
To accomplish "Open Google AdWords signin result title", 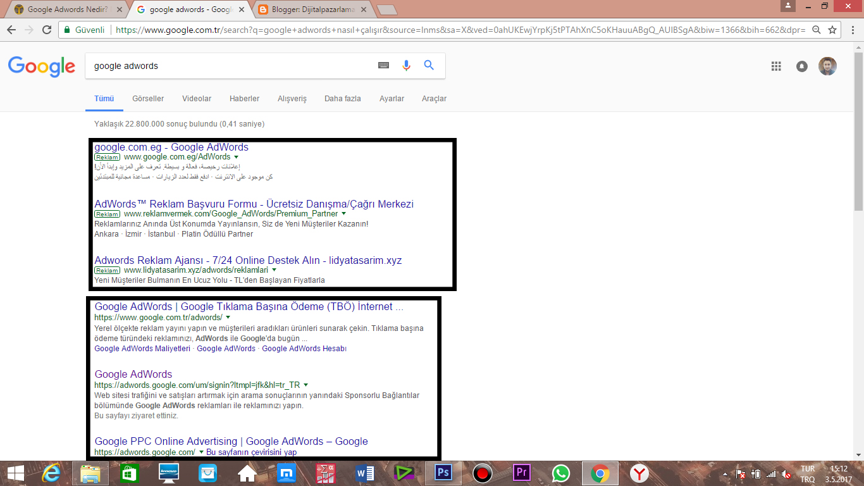I will click(x=133, y=374).
